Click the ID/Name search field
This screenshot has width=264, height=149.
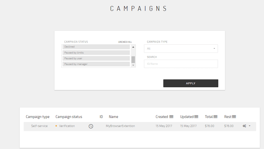(181, 64)
